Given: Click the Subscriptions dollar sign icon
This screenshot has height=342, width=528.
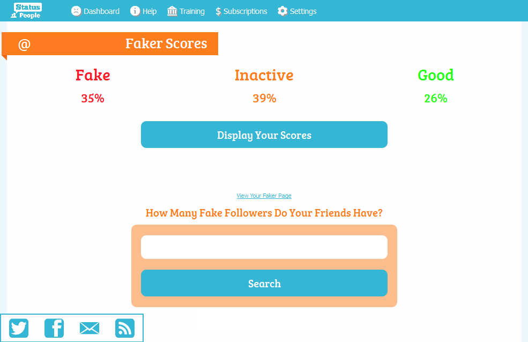Looking at the screenshot, I should [218, 11].
